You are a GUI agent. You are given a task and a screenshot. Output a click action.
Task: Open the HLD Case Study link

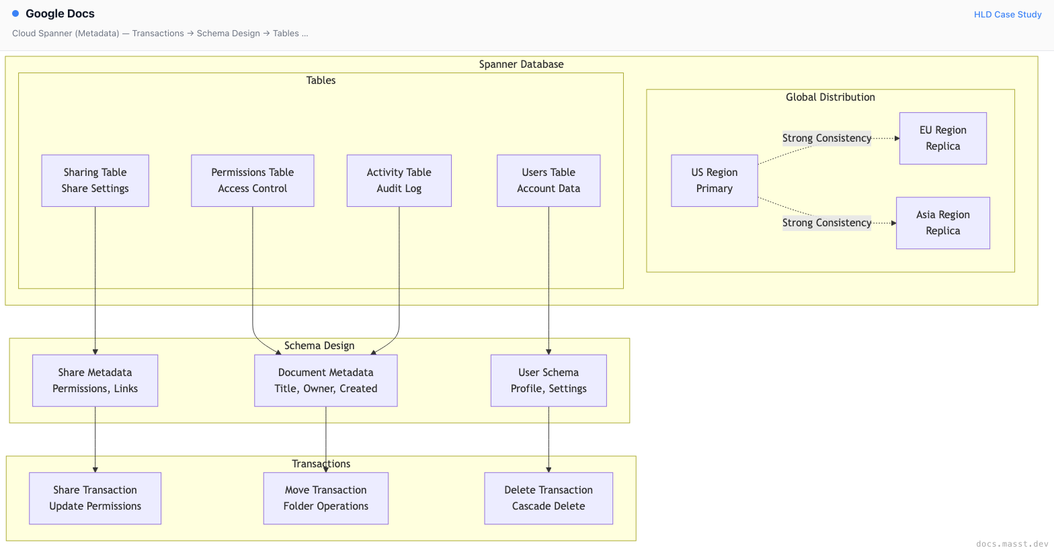click(x=1008, y=14)
